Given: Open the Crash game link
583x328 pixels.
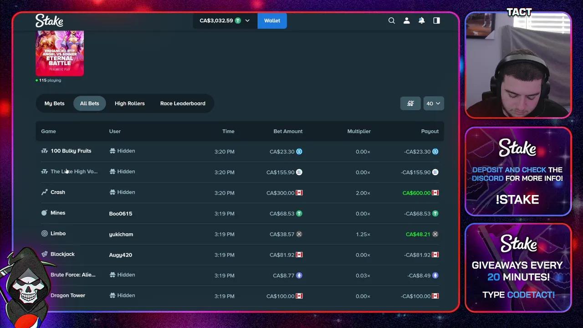Looking at the screenshot, I should point(58,192).
